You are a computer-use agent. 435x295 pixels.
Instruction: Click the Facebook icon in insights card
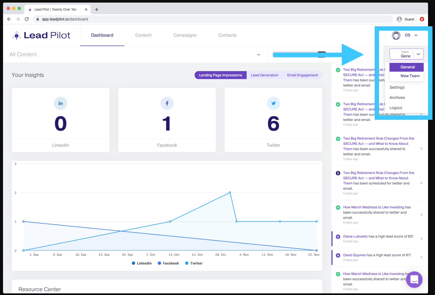167,103
